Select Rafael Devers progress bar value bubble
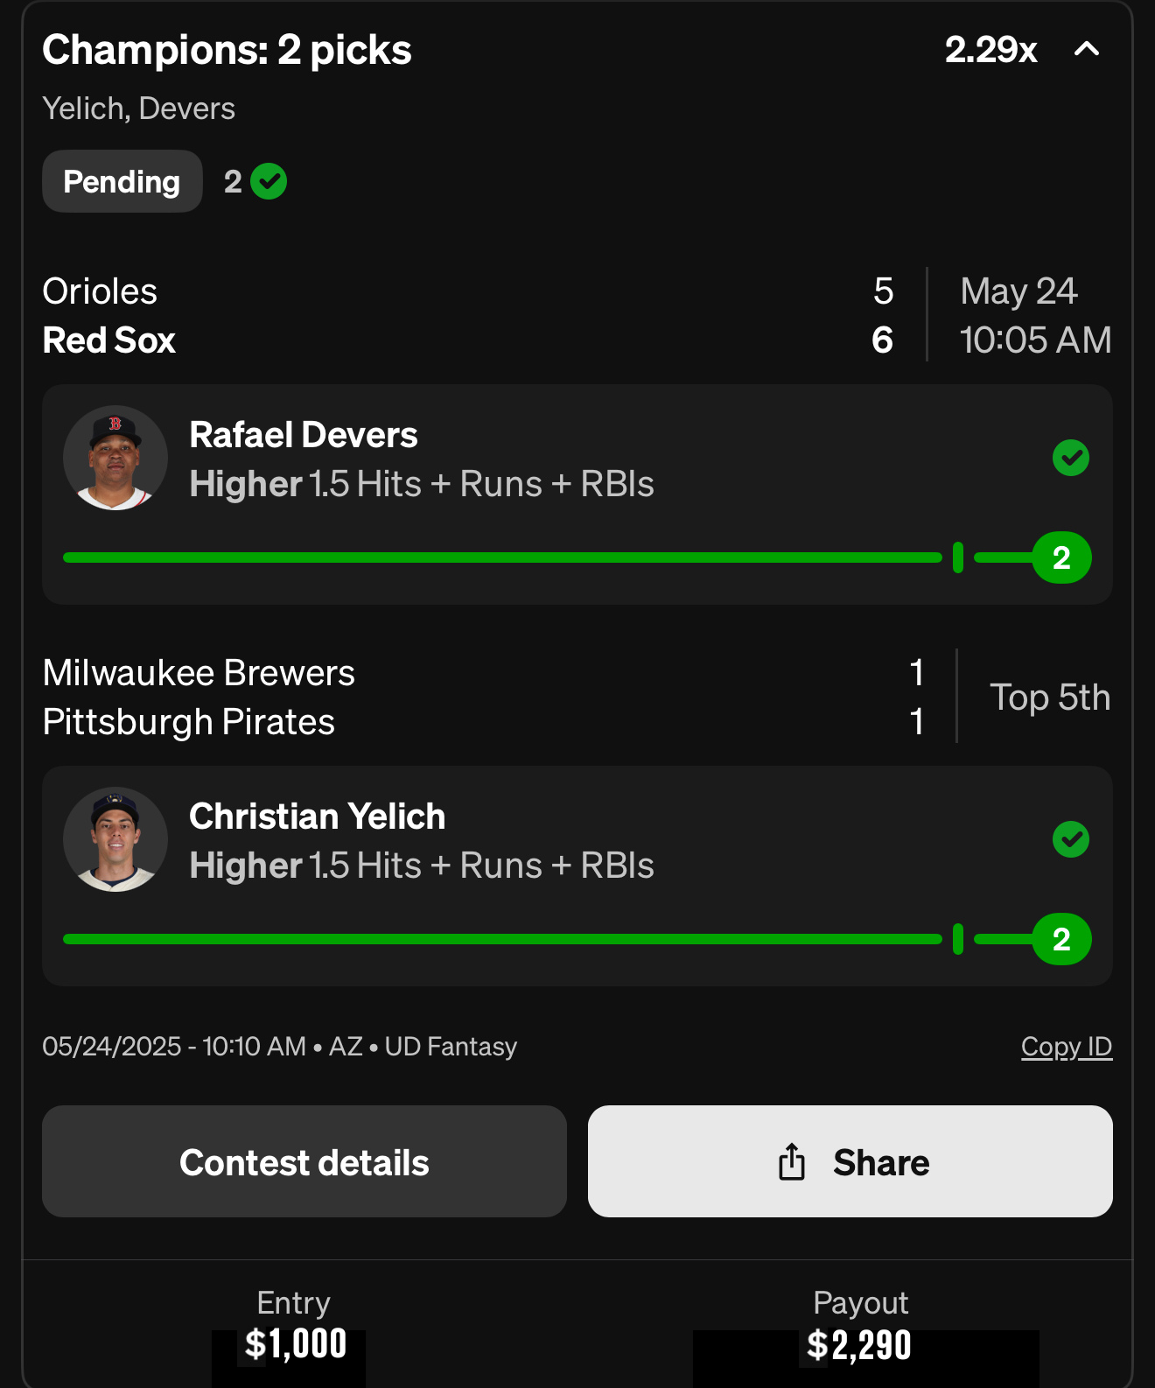This screenshot has width=1155, height=1388. point(1061,557)
